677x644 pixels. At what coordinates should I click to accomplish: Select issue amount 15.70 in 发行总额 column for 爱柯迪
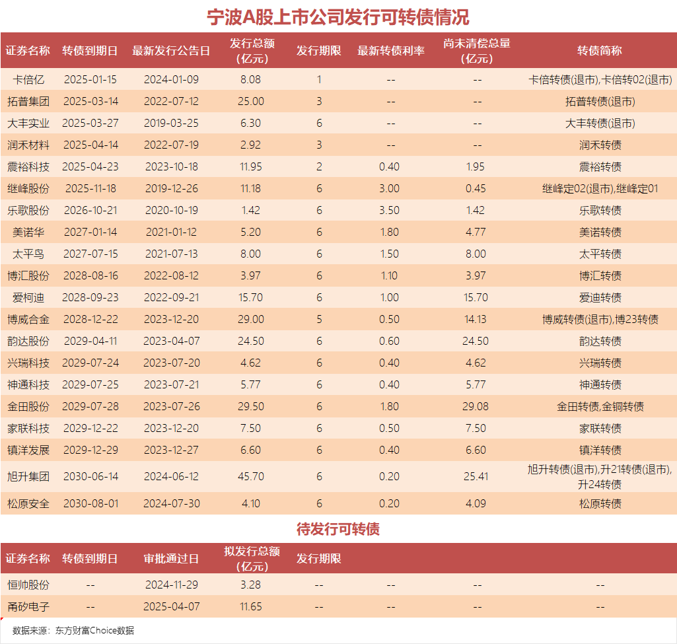[251, 297]
